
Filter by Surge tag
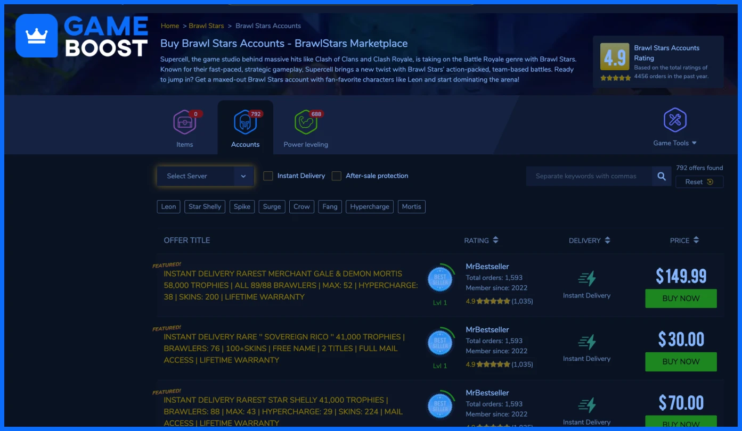click(x=272, y=206)
